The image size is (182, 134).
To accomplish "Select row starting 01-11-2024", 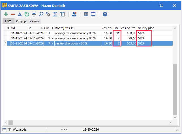I will (88, 38).
